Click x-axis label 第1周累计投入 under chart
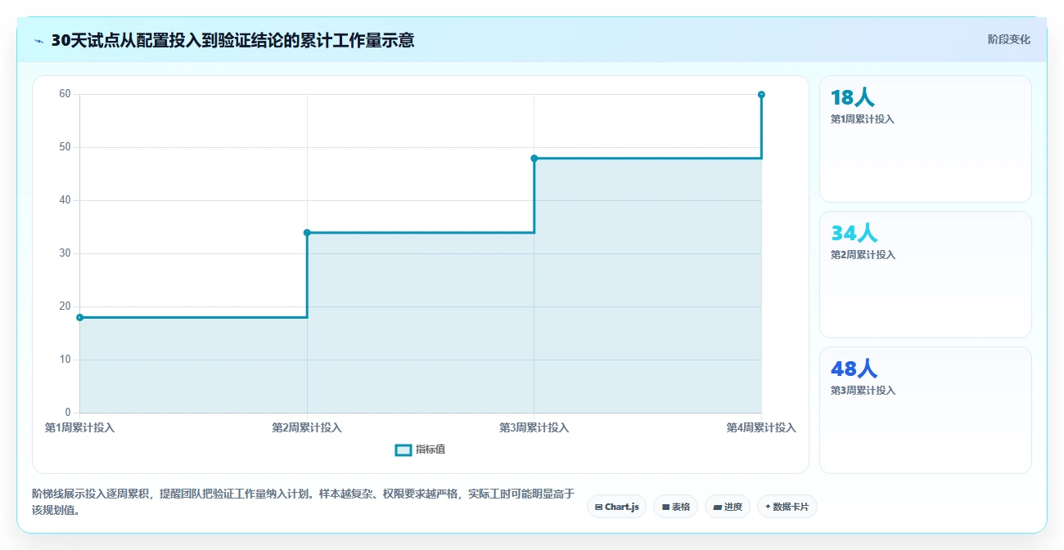 (79, 427)
